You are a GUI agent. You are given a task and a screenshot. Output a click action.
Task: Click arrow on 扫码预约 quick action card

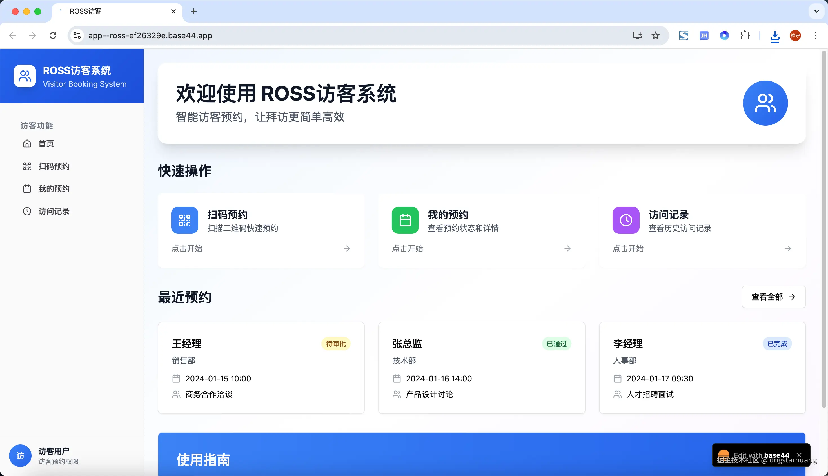point(346,248)
